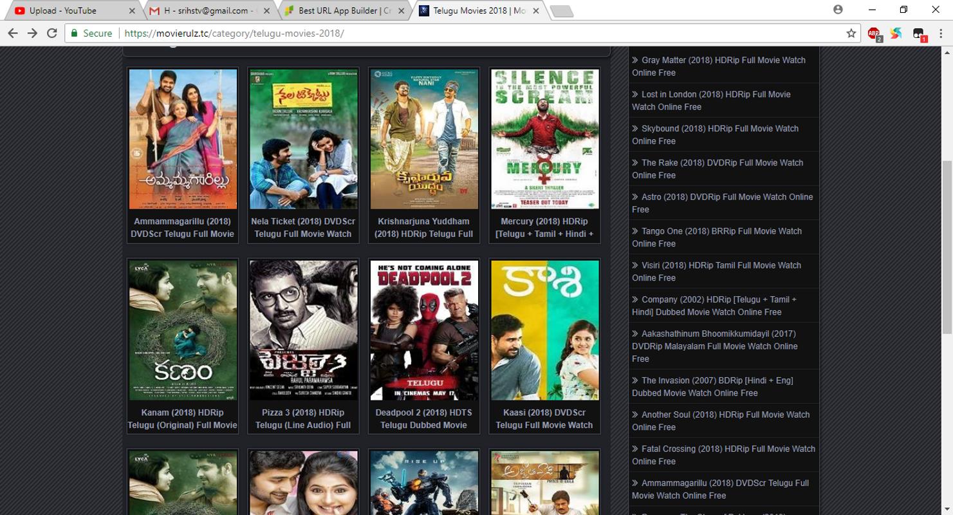Open sidebar link The Invasion (2007) BDRip
The height and width of the screenshot is (515, 953).
point(712,386)
